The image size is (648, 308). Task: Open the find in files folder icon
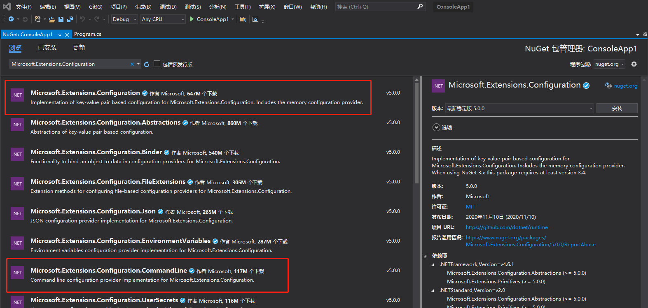(243, 19)
